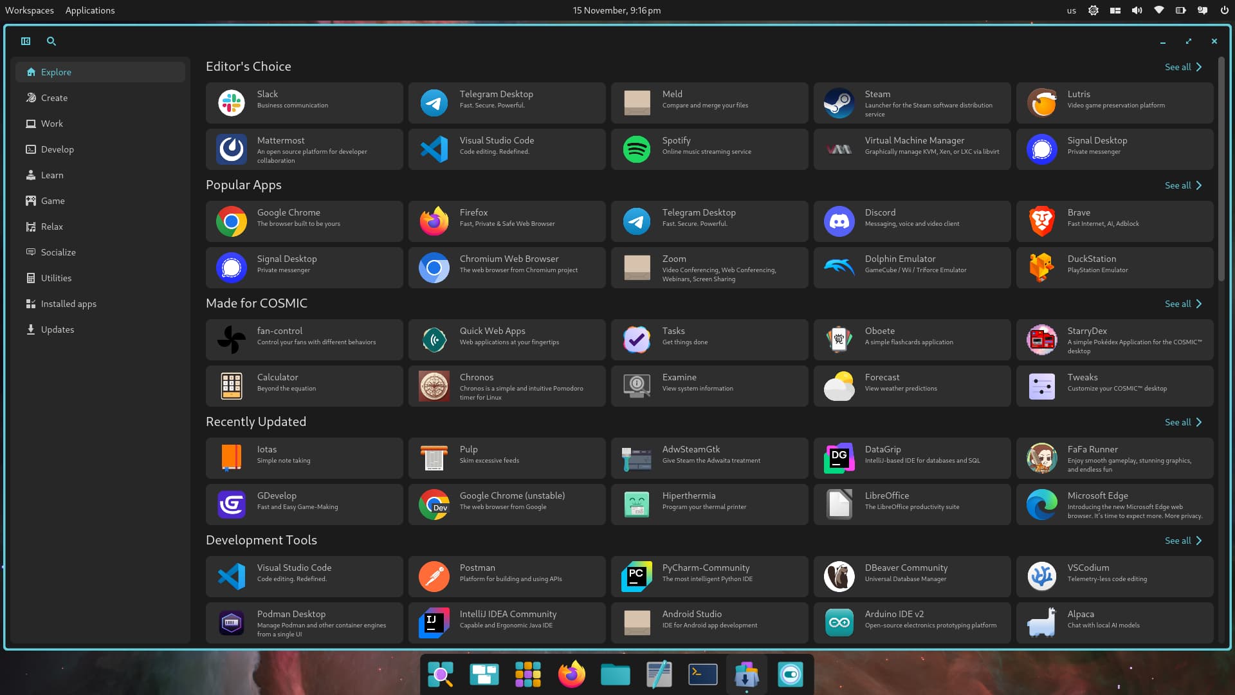This screenshot has height=695, width=1235.
Task: Open the Discord app icon
Action: [x=839, y=221]
